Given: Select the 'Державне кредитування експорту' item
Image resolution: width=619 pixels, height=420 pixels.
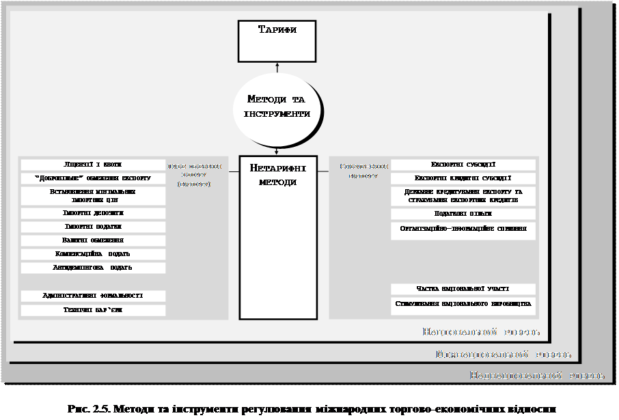Looking at the screenshot, I should [x=463, y=196].
